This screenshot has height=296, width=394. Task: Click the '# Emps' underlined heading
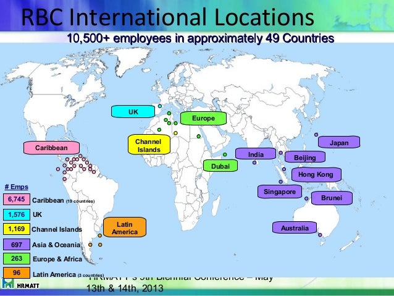17,187
